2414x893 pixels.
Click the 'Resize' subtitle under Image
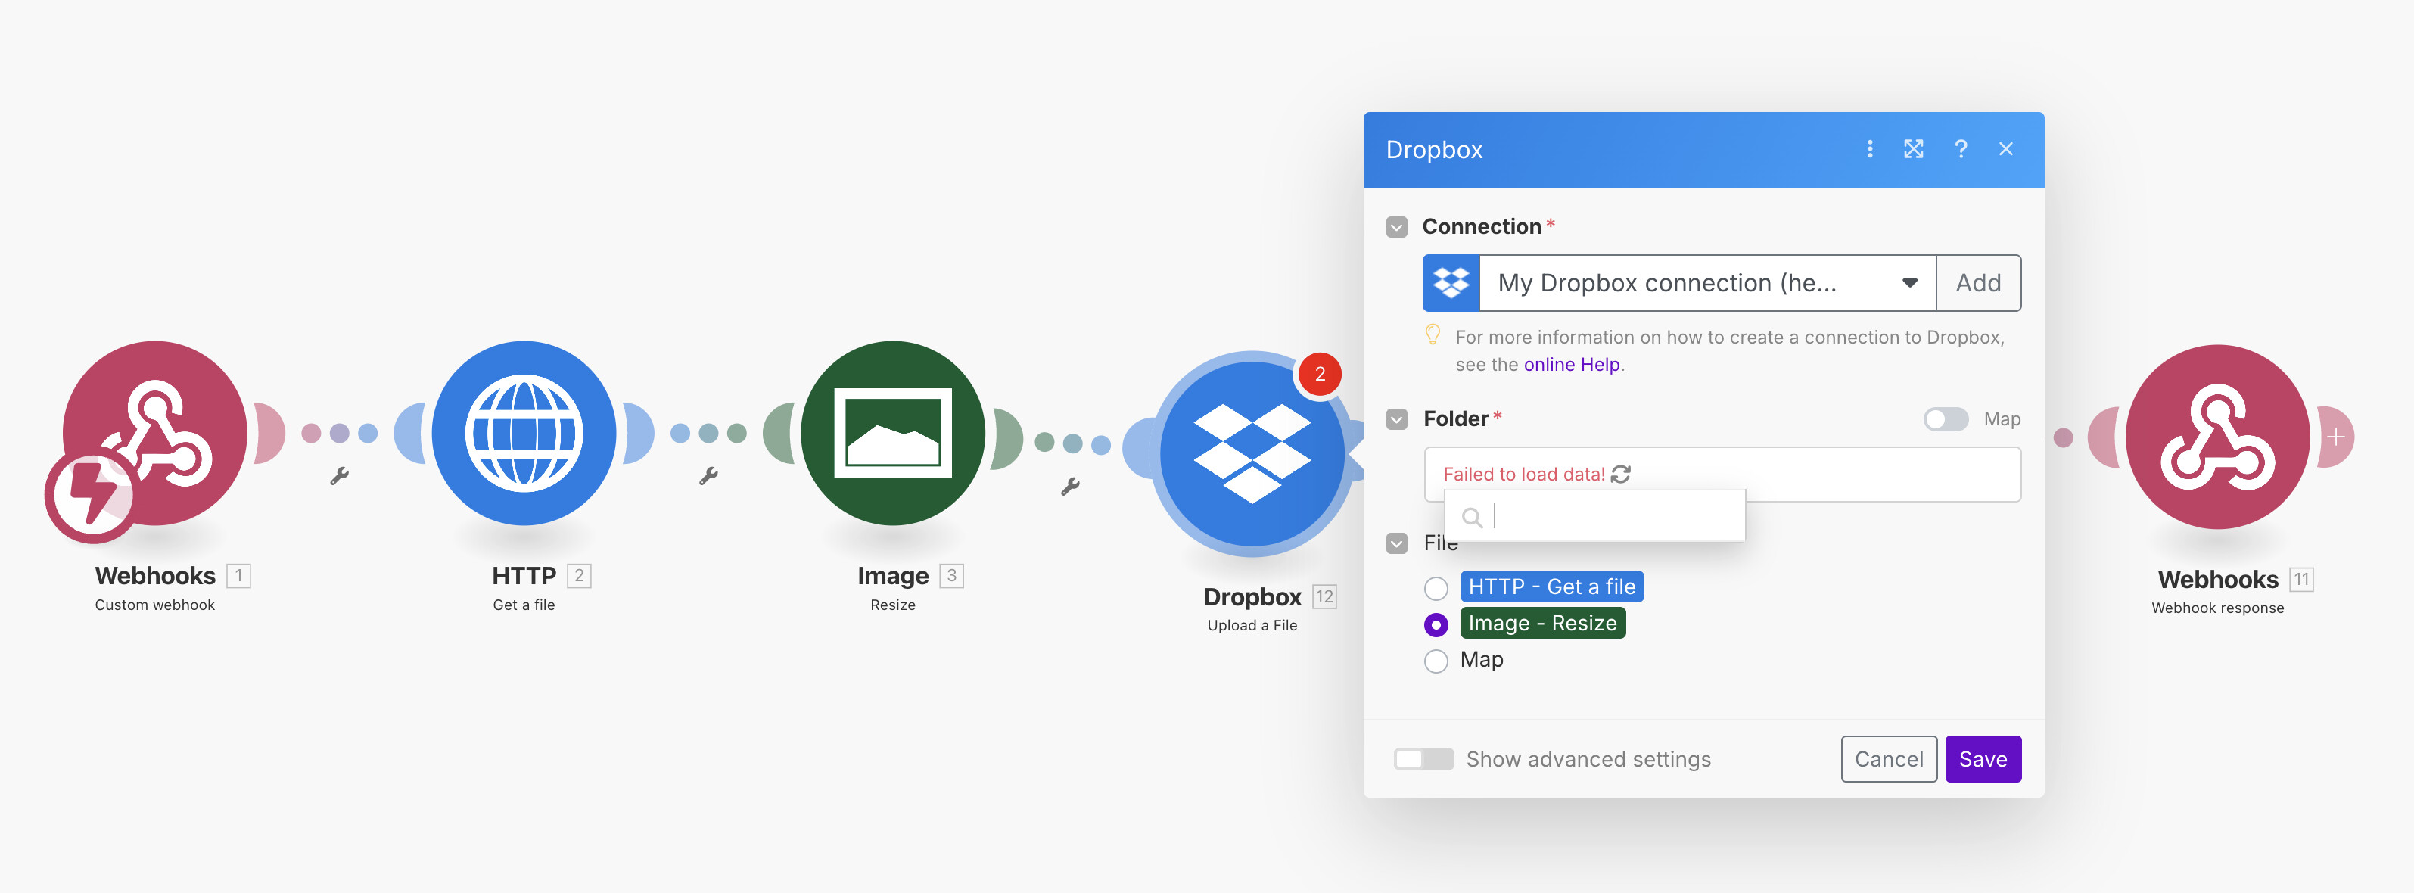pos(892,605)
